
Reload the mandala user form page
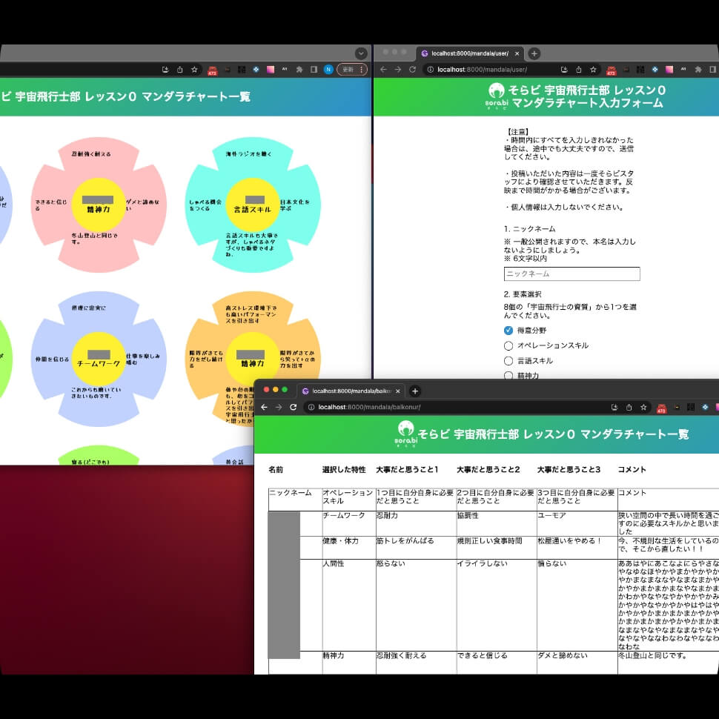pos(413,70)
